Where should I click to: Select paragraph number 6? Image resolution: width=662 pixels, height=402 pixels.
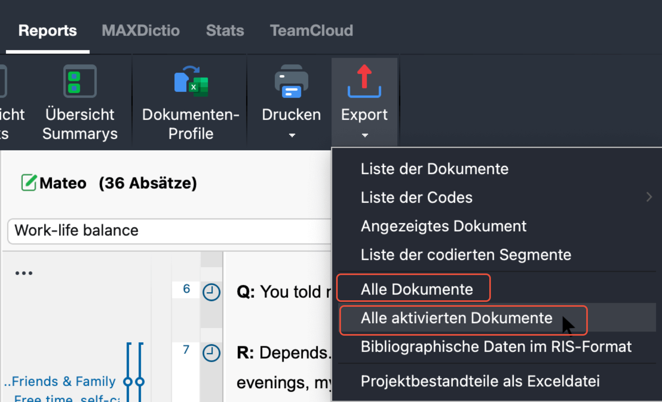[x=187, y=289]
